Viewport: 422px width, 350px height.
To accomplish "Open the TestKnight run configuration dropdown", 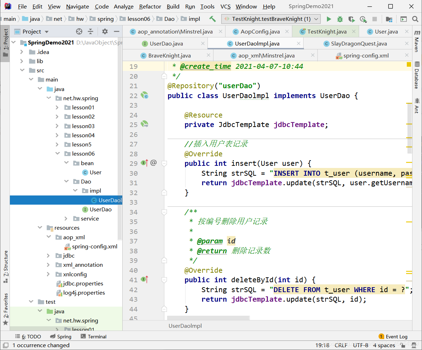I will point(271,19).
